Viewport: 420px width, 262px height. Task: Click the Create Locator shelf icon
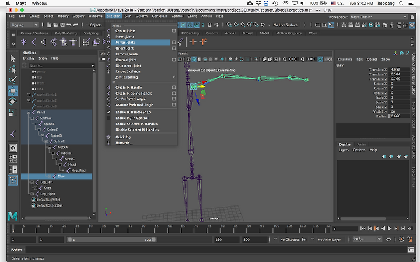click(23, 42)
